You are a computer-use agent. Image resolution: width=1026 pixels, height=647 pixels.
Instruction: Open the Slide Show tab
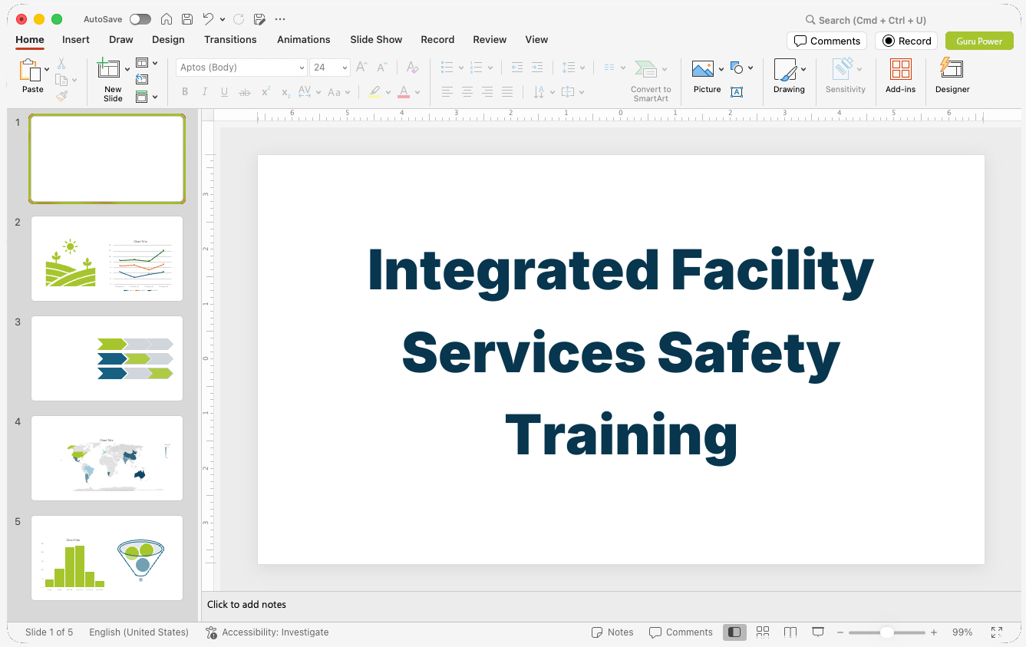tap(376, 40)
